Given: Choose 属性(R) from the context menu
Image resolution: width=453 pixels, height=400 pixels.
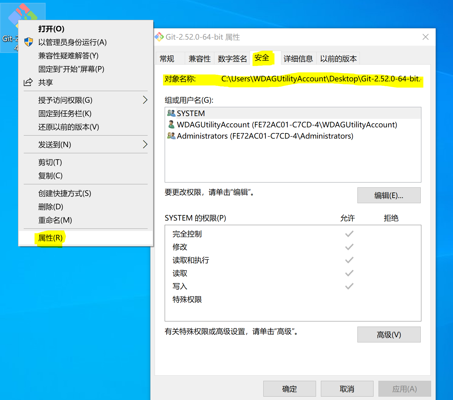Looking at the screenshot, I should point(50,238).
